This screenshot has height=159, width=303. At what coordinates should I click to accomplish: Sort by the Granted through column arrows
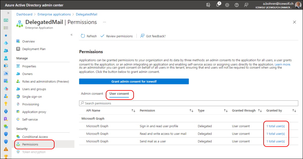point(260,110)
